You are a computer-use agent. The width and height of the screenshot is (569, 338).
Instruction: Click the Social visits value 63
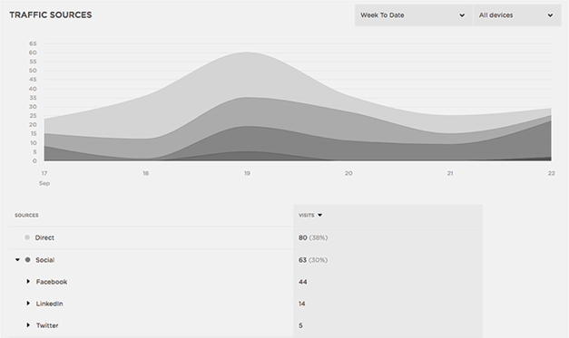click(x=302, y=260)
